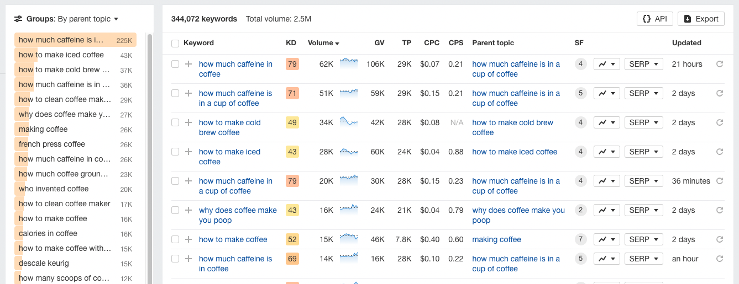739x284 pixels.
Task: Click the KD 49 badge for cold brew coffee
Action: pos(292,122)
